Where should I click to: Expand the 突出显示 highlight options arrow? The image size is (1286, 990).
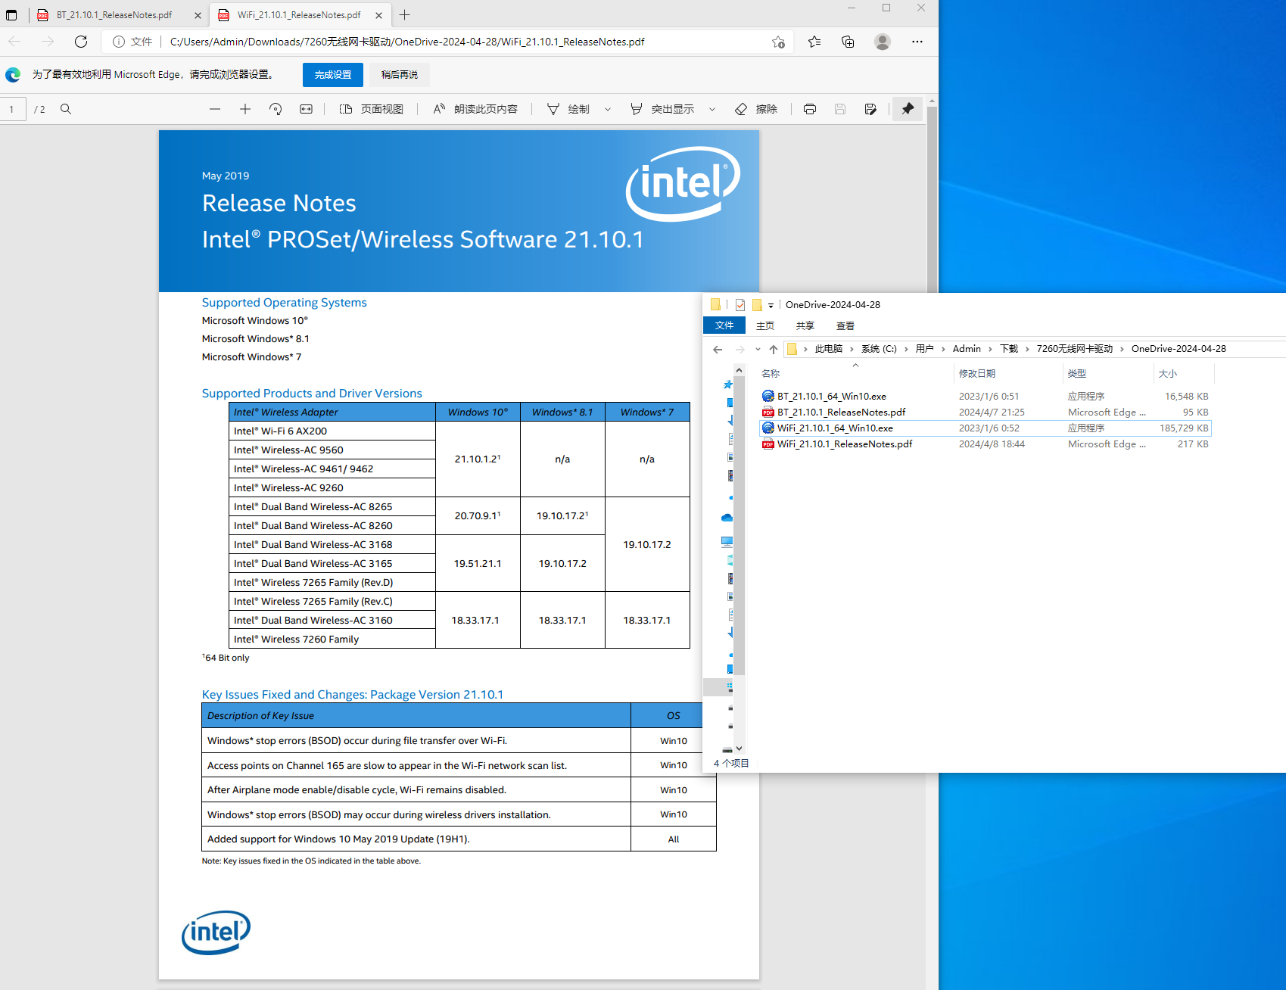point(712,109)
